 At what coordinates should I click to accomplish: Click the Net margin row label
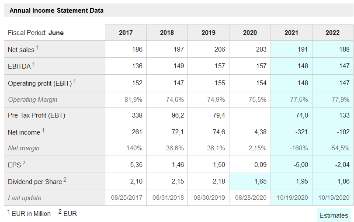coord(24,148)
